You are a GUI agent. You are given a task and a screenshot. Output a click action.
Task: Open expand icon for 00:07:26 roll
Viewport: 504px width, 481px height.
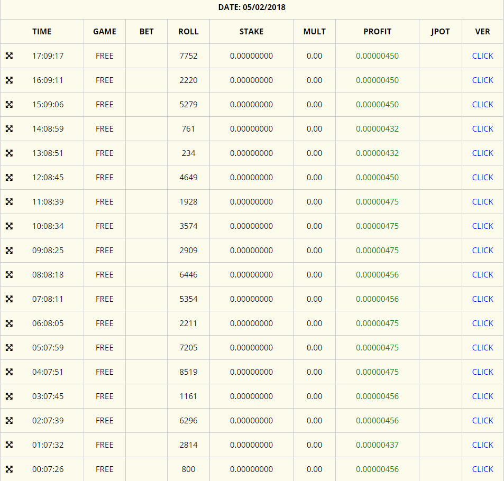pyautogui.click(x=9, y=469)
